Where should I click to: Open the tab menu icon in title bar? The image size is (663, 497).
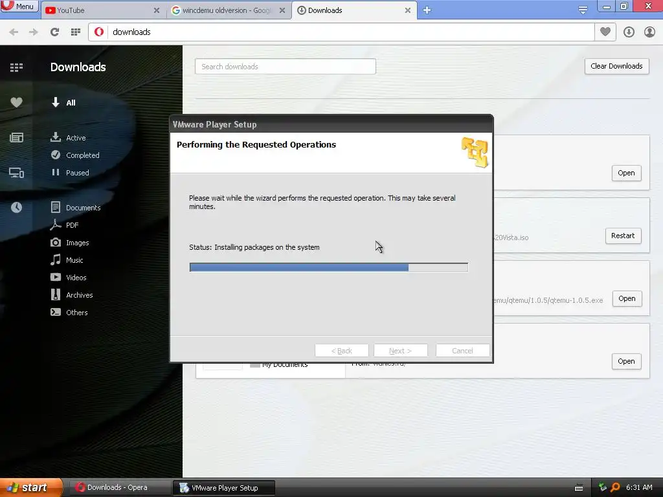coord(583,10)
